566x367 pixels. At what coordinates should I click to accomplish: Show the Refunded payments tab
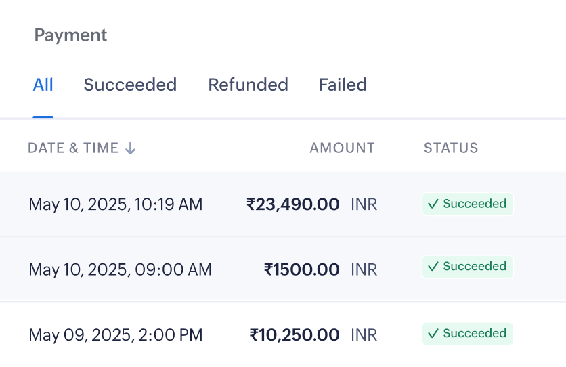pyautogui.click(x=248, y=85)
